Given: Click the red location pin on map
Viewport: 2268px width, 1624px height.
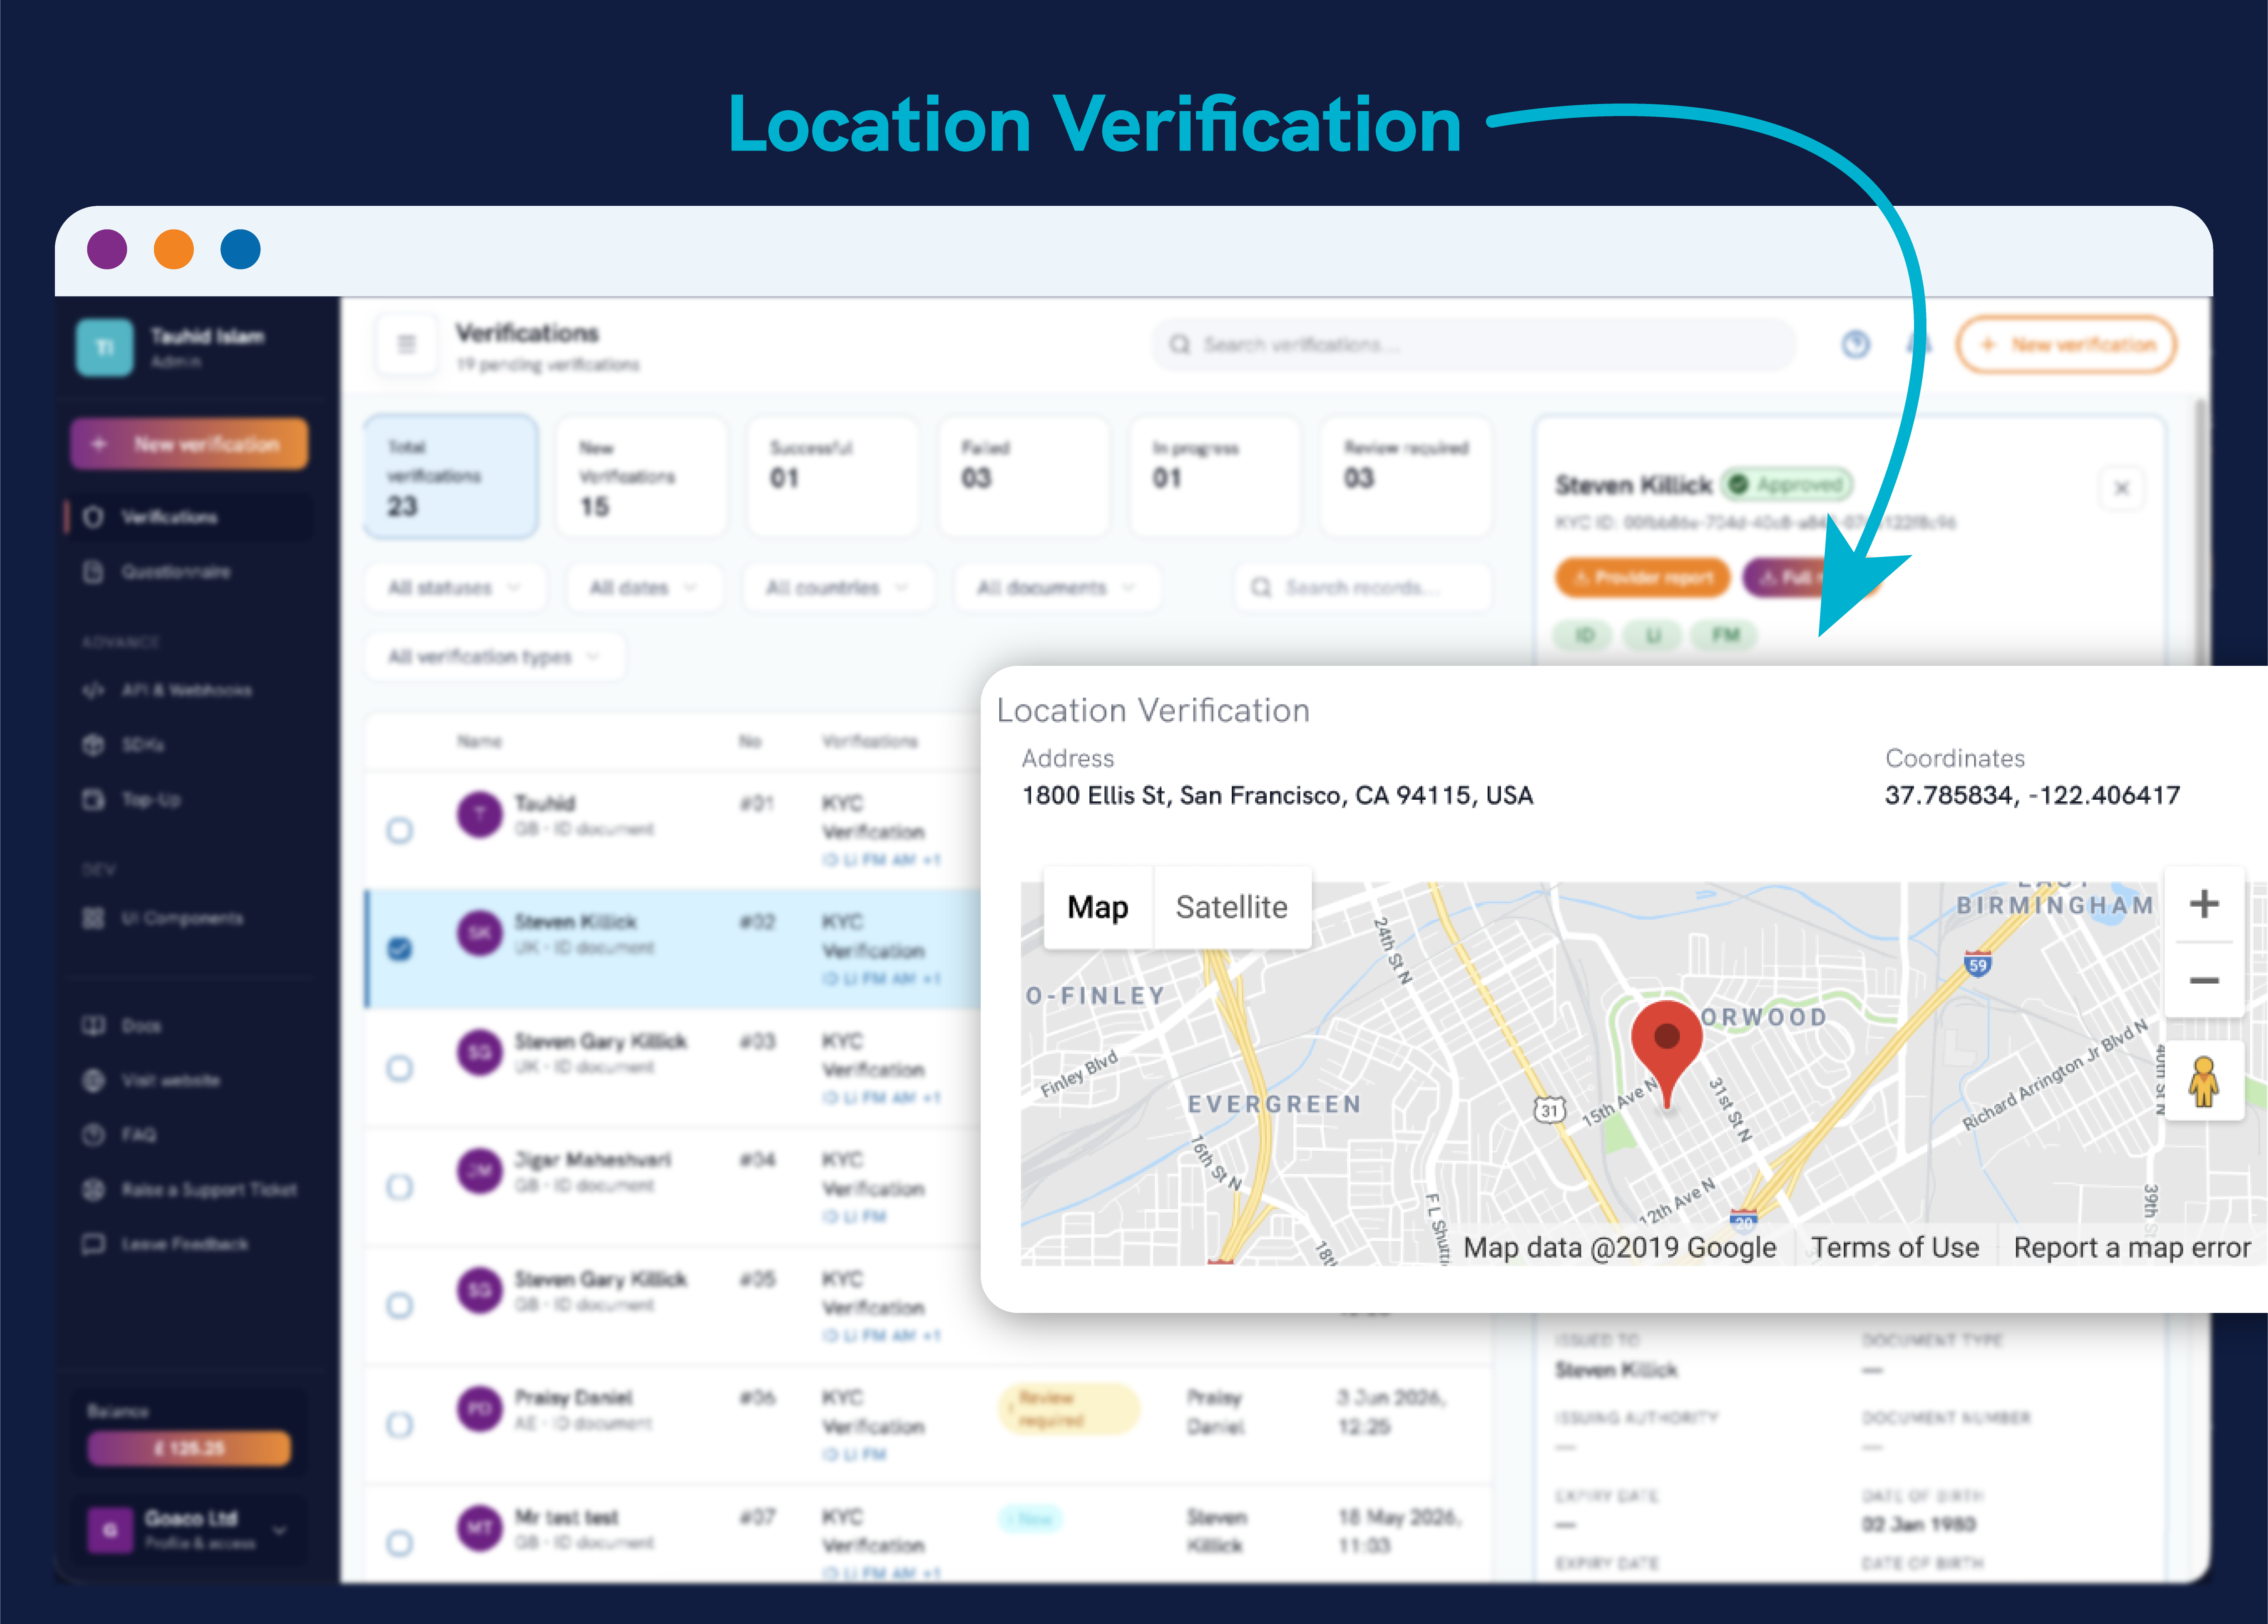Looking at the screenshot, I should (x=1666, y=1053).
